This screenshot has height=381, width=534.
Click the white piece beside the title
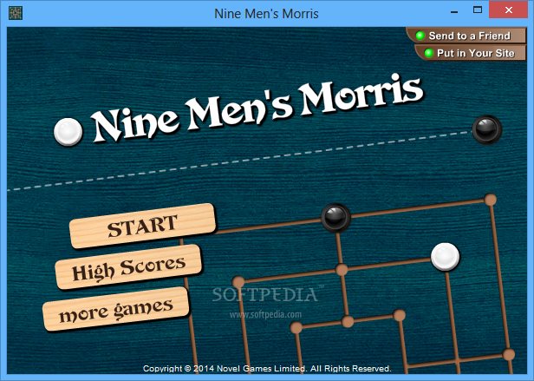[68, 132]
